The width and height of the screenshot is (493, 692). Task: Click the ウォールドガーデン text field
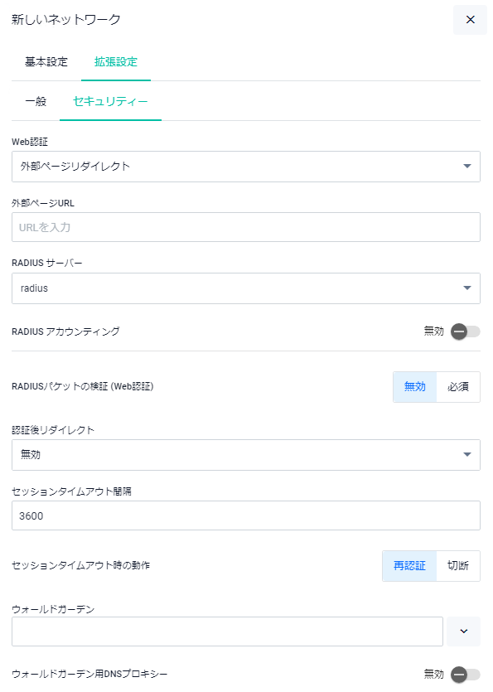(x=227, y=632)
